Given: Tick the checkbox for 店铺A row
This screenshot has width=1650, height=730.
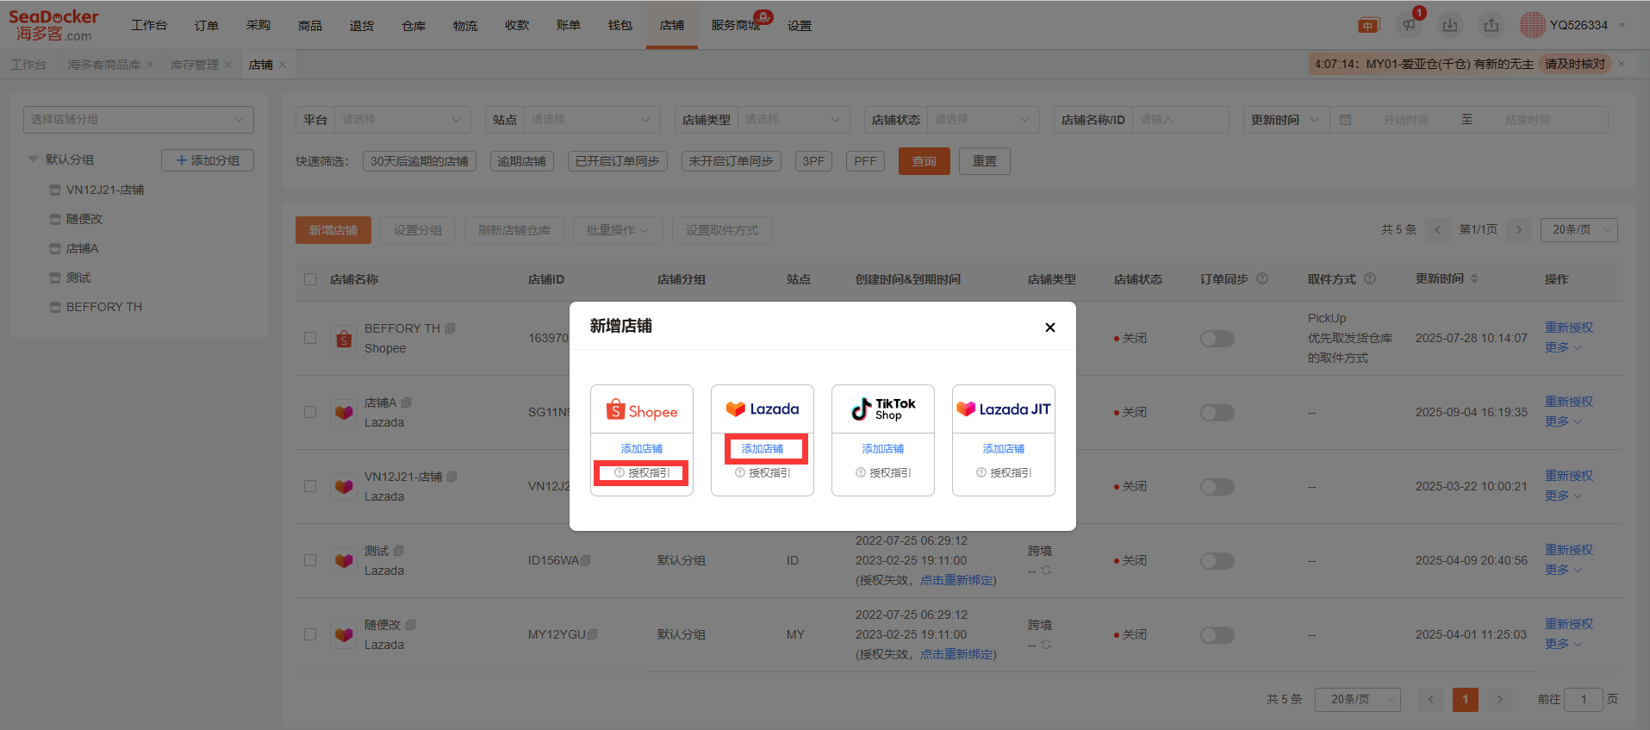Looking at the screenshot, I should [x=310, y=412].
